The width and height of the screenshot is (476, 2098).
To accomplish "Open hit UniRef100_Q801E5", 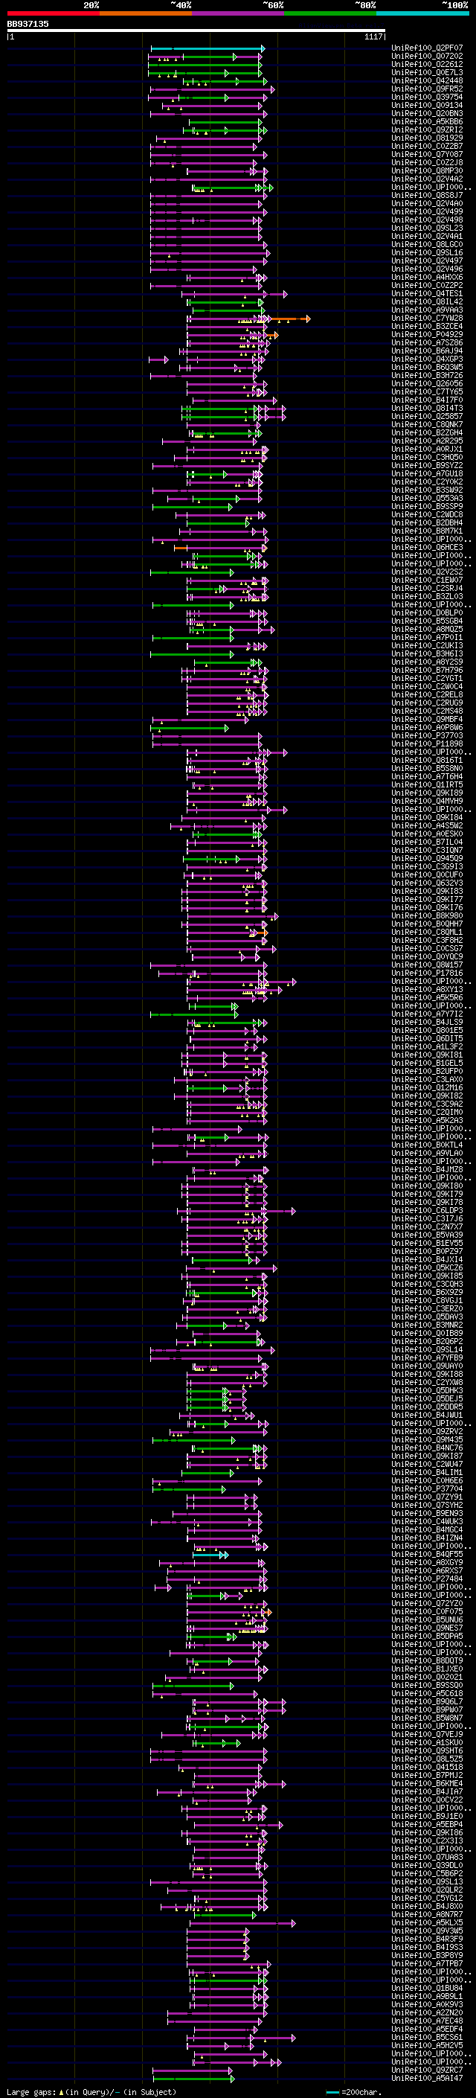I will [427, 1030].
